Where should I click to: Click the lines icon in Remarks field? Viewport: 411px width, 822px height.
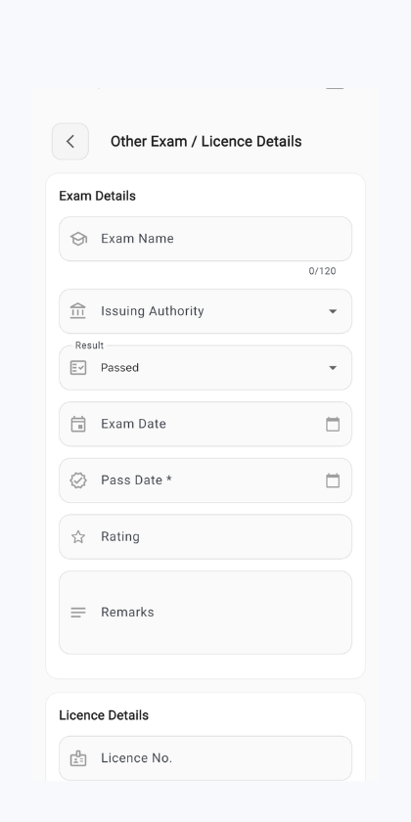click(x=78, y=613)
